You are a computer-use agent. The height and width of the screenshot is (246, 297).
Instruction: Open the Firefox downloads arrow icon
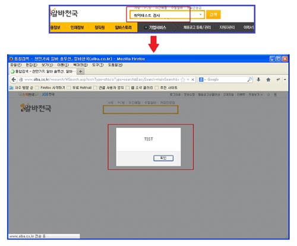[258, 79]
